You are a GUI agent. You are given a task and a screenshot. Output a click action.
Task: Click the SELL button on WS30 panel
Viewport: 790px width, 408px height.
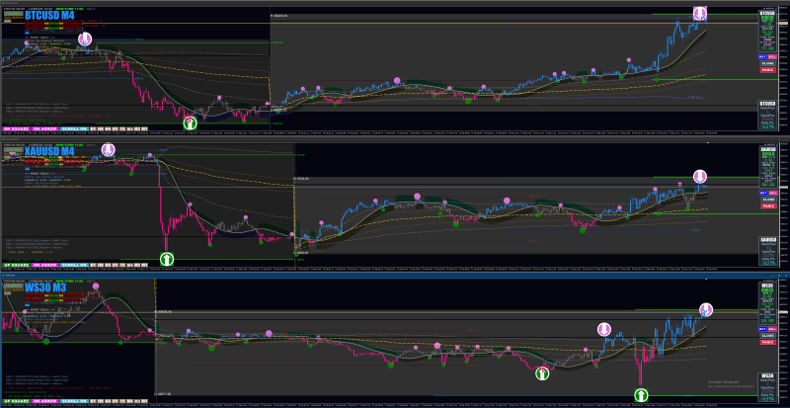(x=772, y=329)
